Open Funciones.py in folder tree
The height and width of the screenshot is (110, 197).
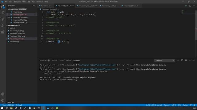click(14, 42)
